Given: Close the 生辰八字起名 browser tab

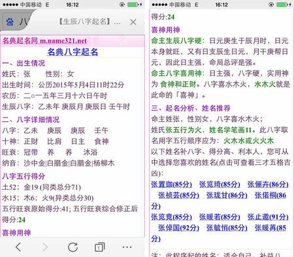Looking at the screenshot, I should click(133, 22).
